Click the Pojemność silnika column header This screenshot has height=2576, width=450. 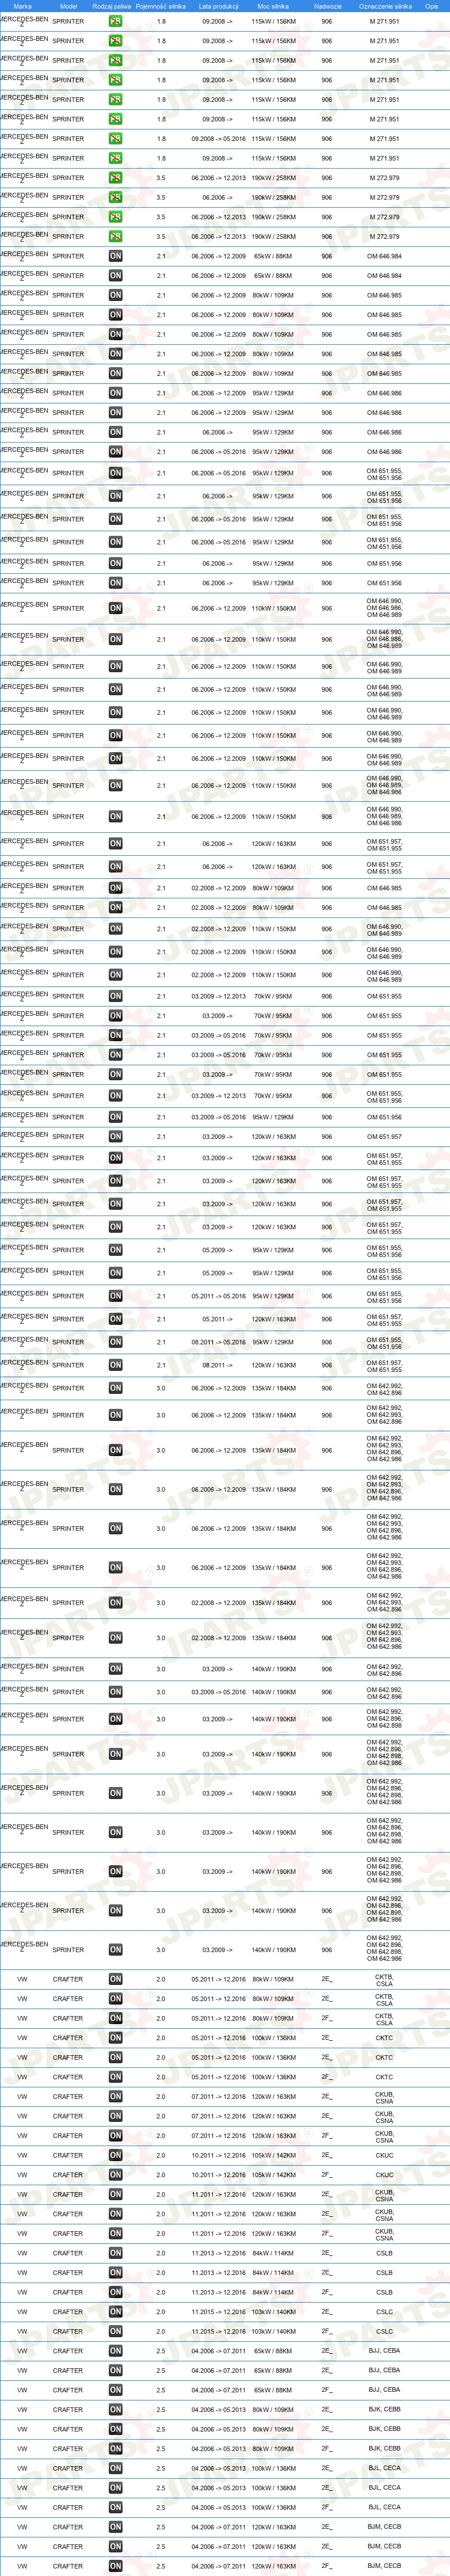(x=161, y=6)
